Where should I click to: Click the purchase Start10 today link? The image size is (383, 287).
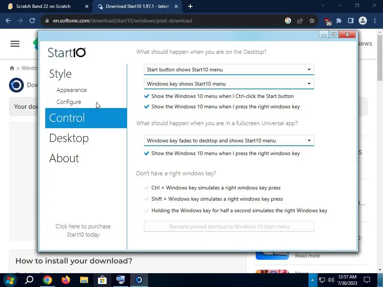pos(83,230)
